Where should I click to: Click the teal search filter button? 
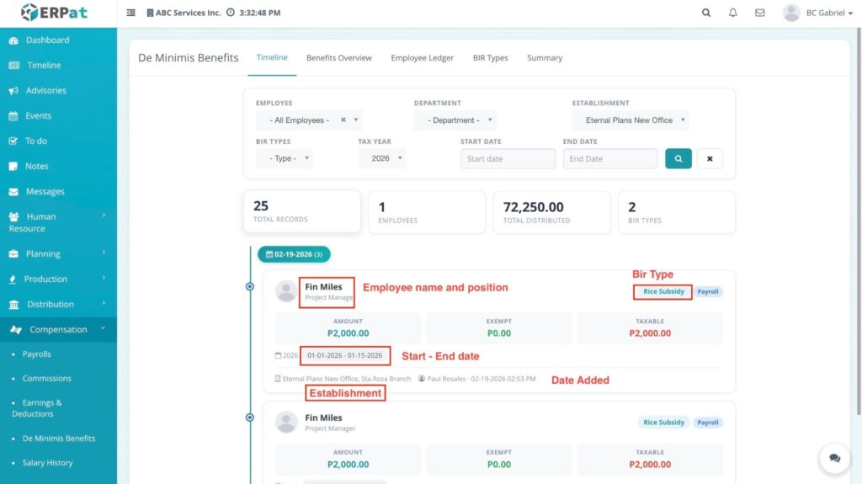[x=678, y=158]
